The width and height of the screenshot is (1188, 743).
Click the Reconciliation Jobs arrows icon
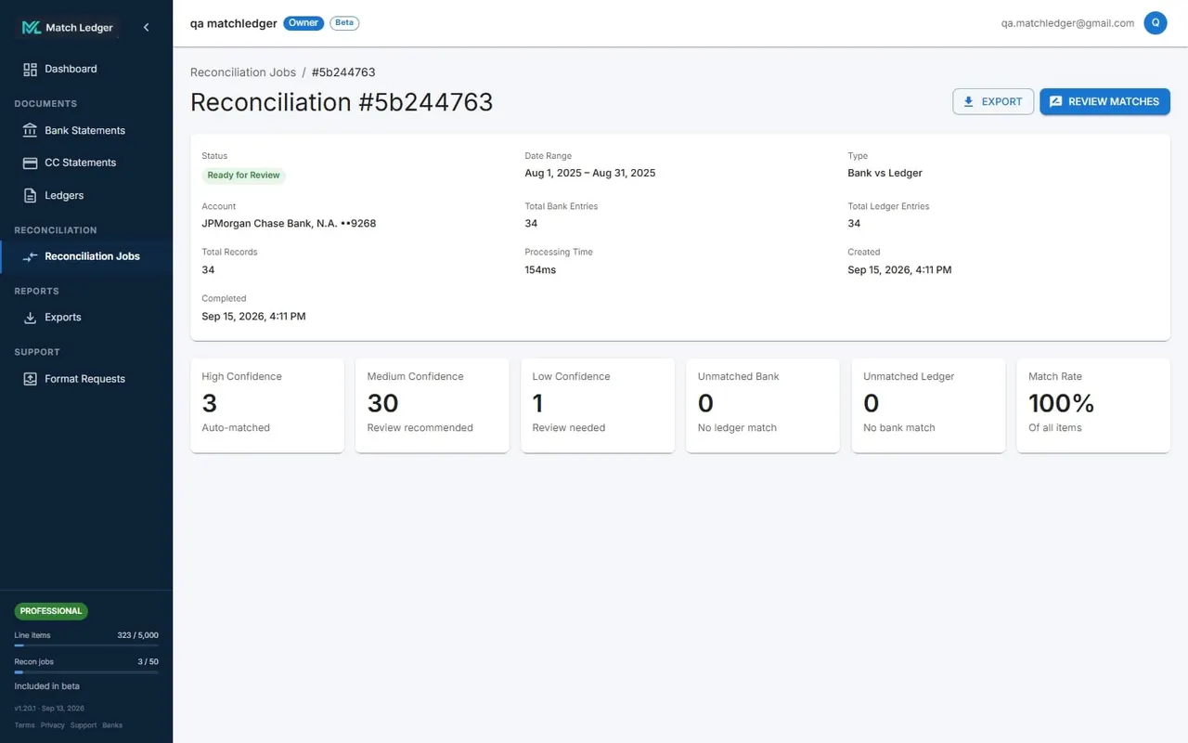30,256
